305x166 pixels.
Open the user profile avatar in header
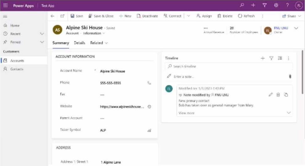tap(299, 5)
